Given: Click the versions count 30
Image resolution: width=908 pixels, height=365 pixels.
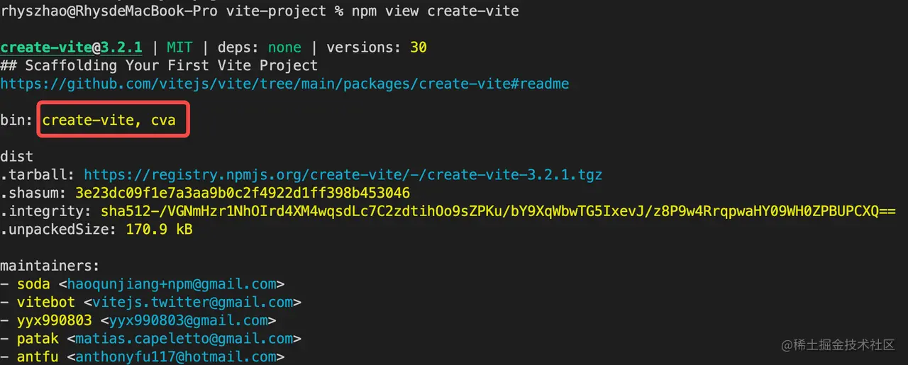Looking at the screenshot, I should coord(419,47).
